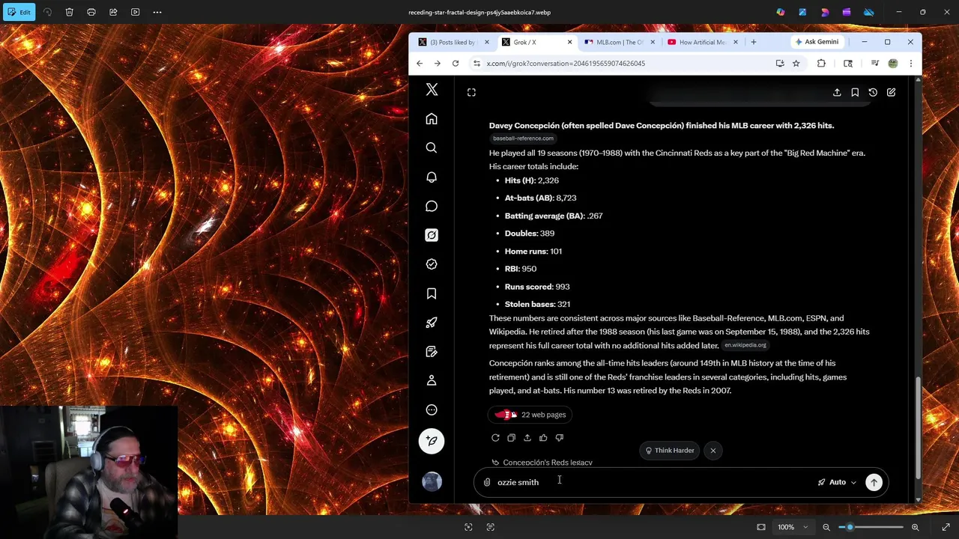Open Chrome extensions puzzle icon
Image resolution: width=959 pixels, height=539 pixels.
(x=821, y=64)
